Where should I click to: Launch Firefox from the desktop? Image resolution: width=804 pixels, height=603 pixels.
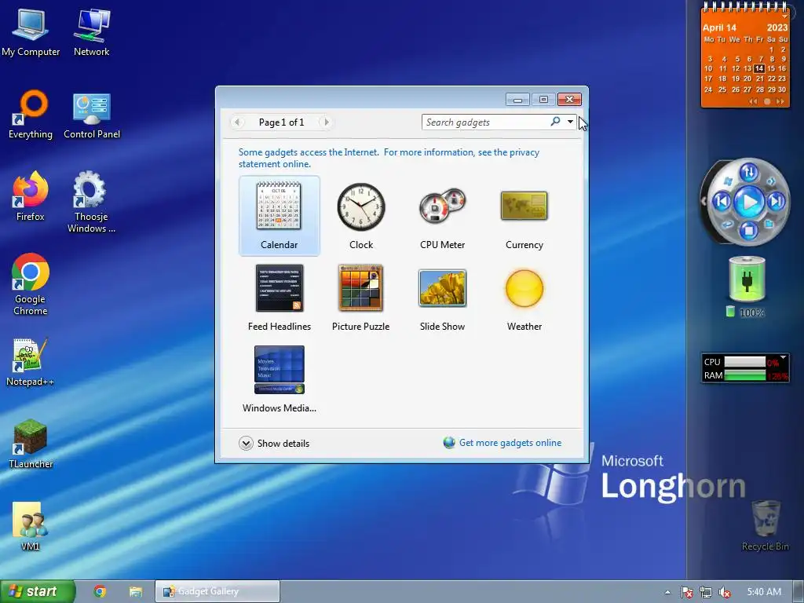point(31,197)
